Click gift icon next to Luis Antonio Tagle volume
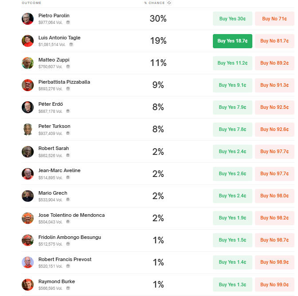The image size is (298, 296). tap(71, 45)
